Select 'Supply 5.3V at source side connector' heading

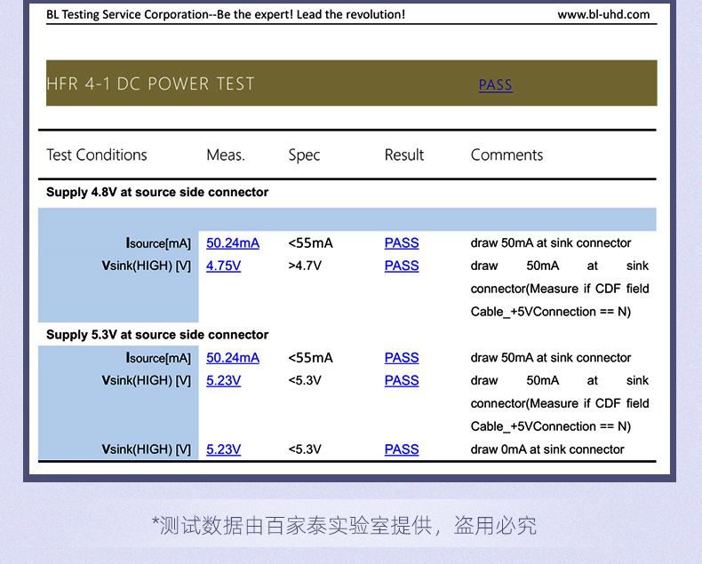157,334
